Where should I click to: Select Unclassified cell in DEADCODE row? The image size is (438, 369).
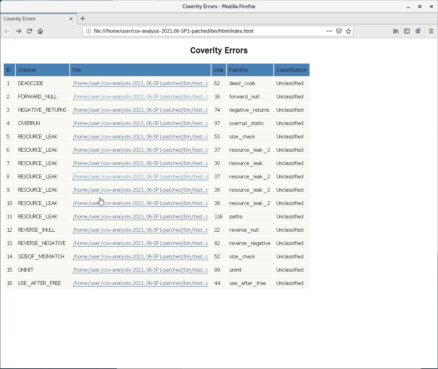[x=292, y=83]
